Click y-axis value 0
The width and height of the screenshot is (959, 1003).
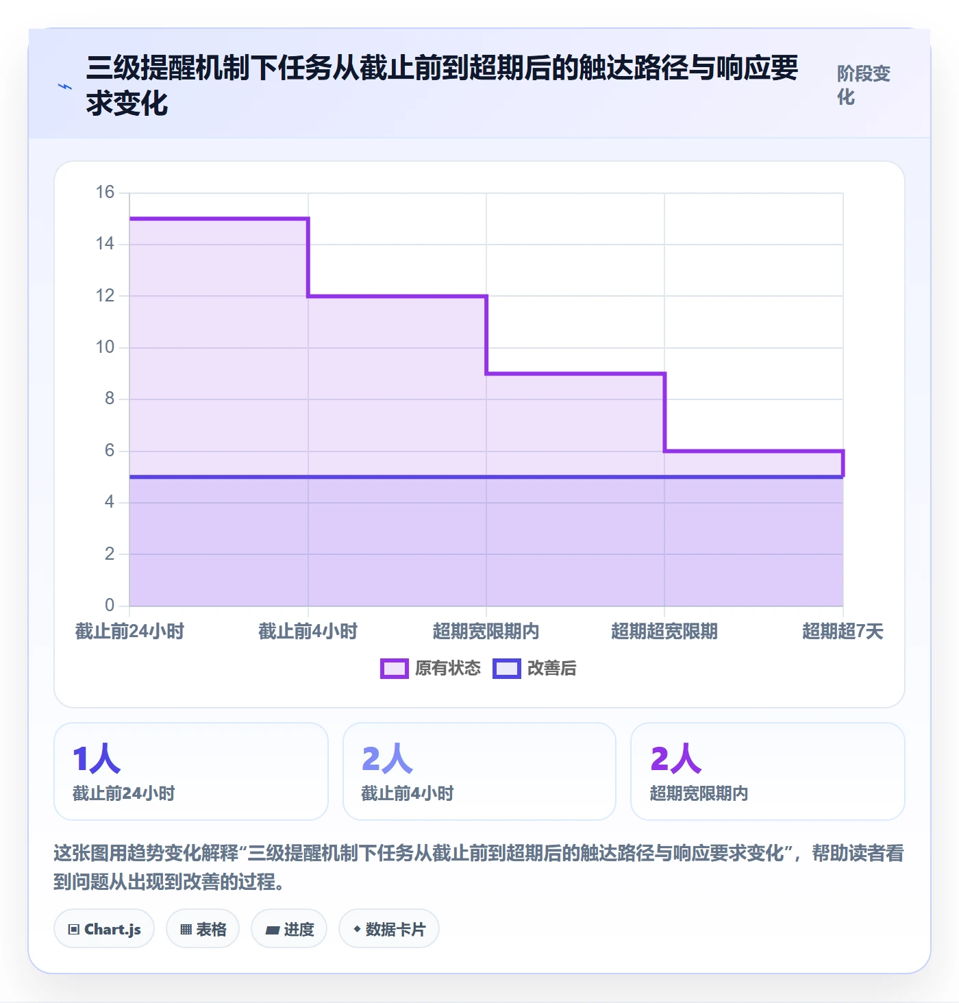110,606
